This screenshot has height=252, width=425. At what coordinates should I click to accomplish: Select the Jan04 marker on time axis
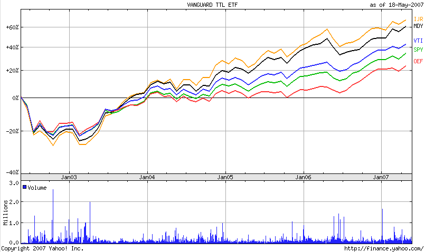[x=147, y=177]
